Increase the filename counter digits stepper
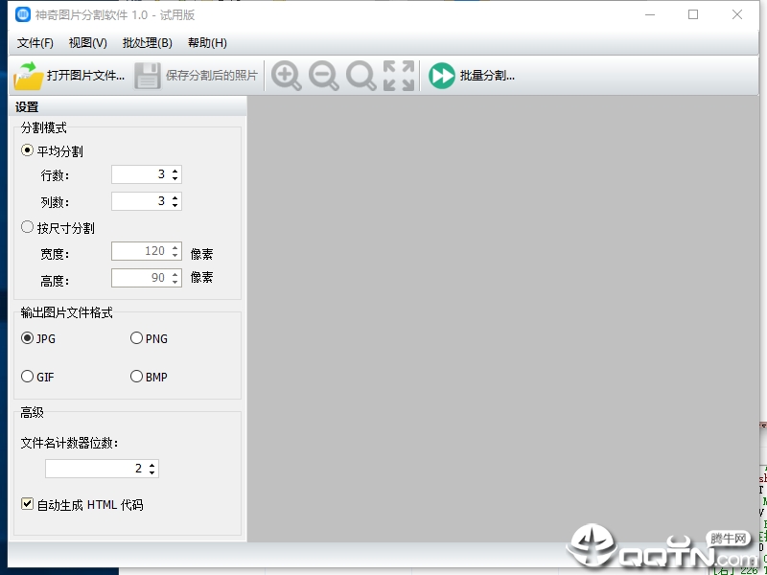 (x=152, y=465)
